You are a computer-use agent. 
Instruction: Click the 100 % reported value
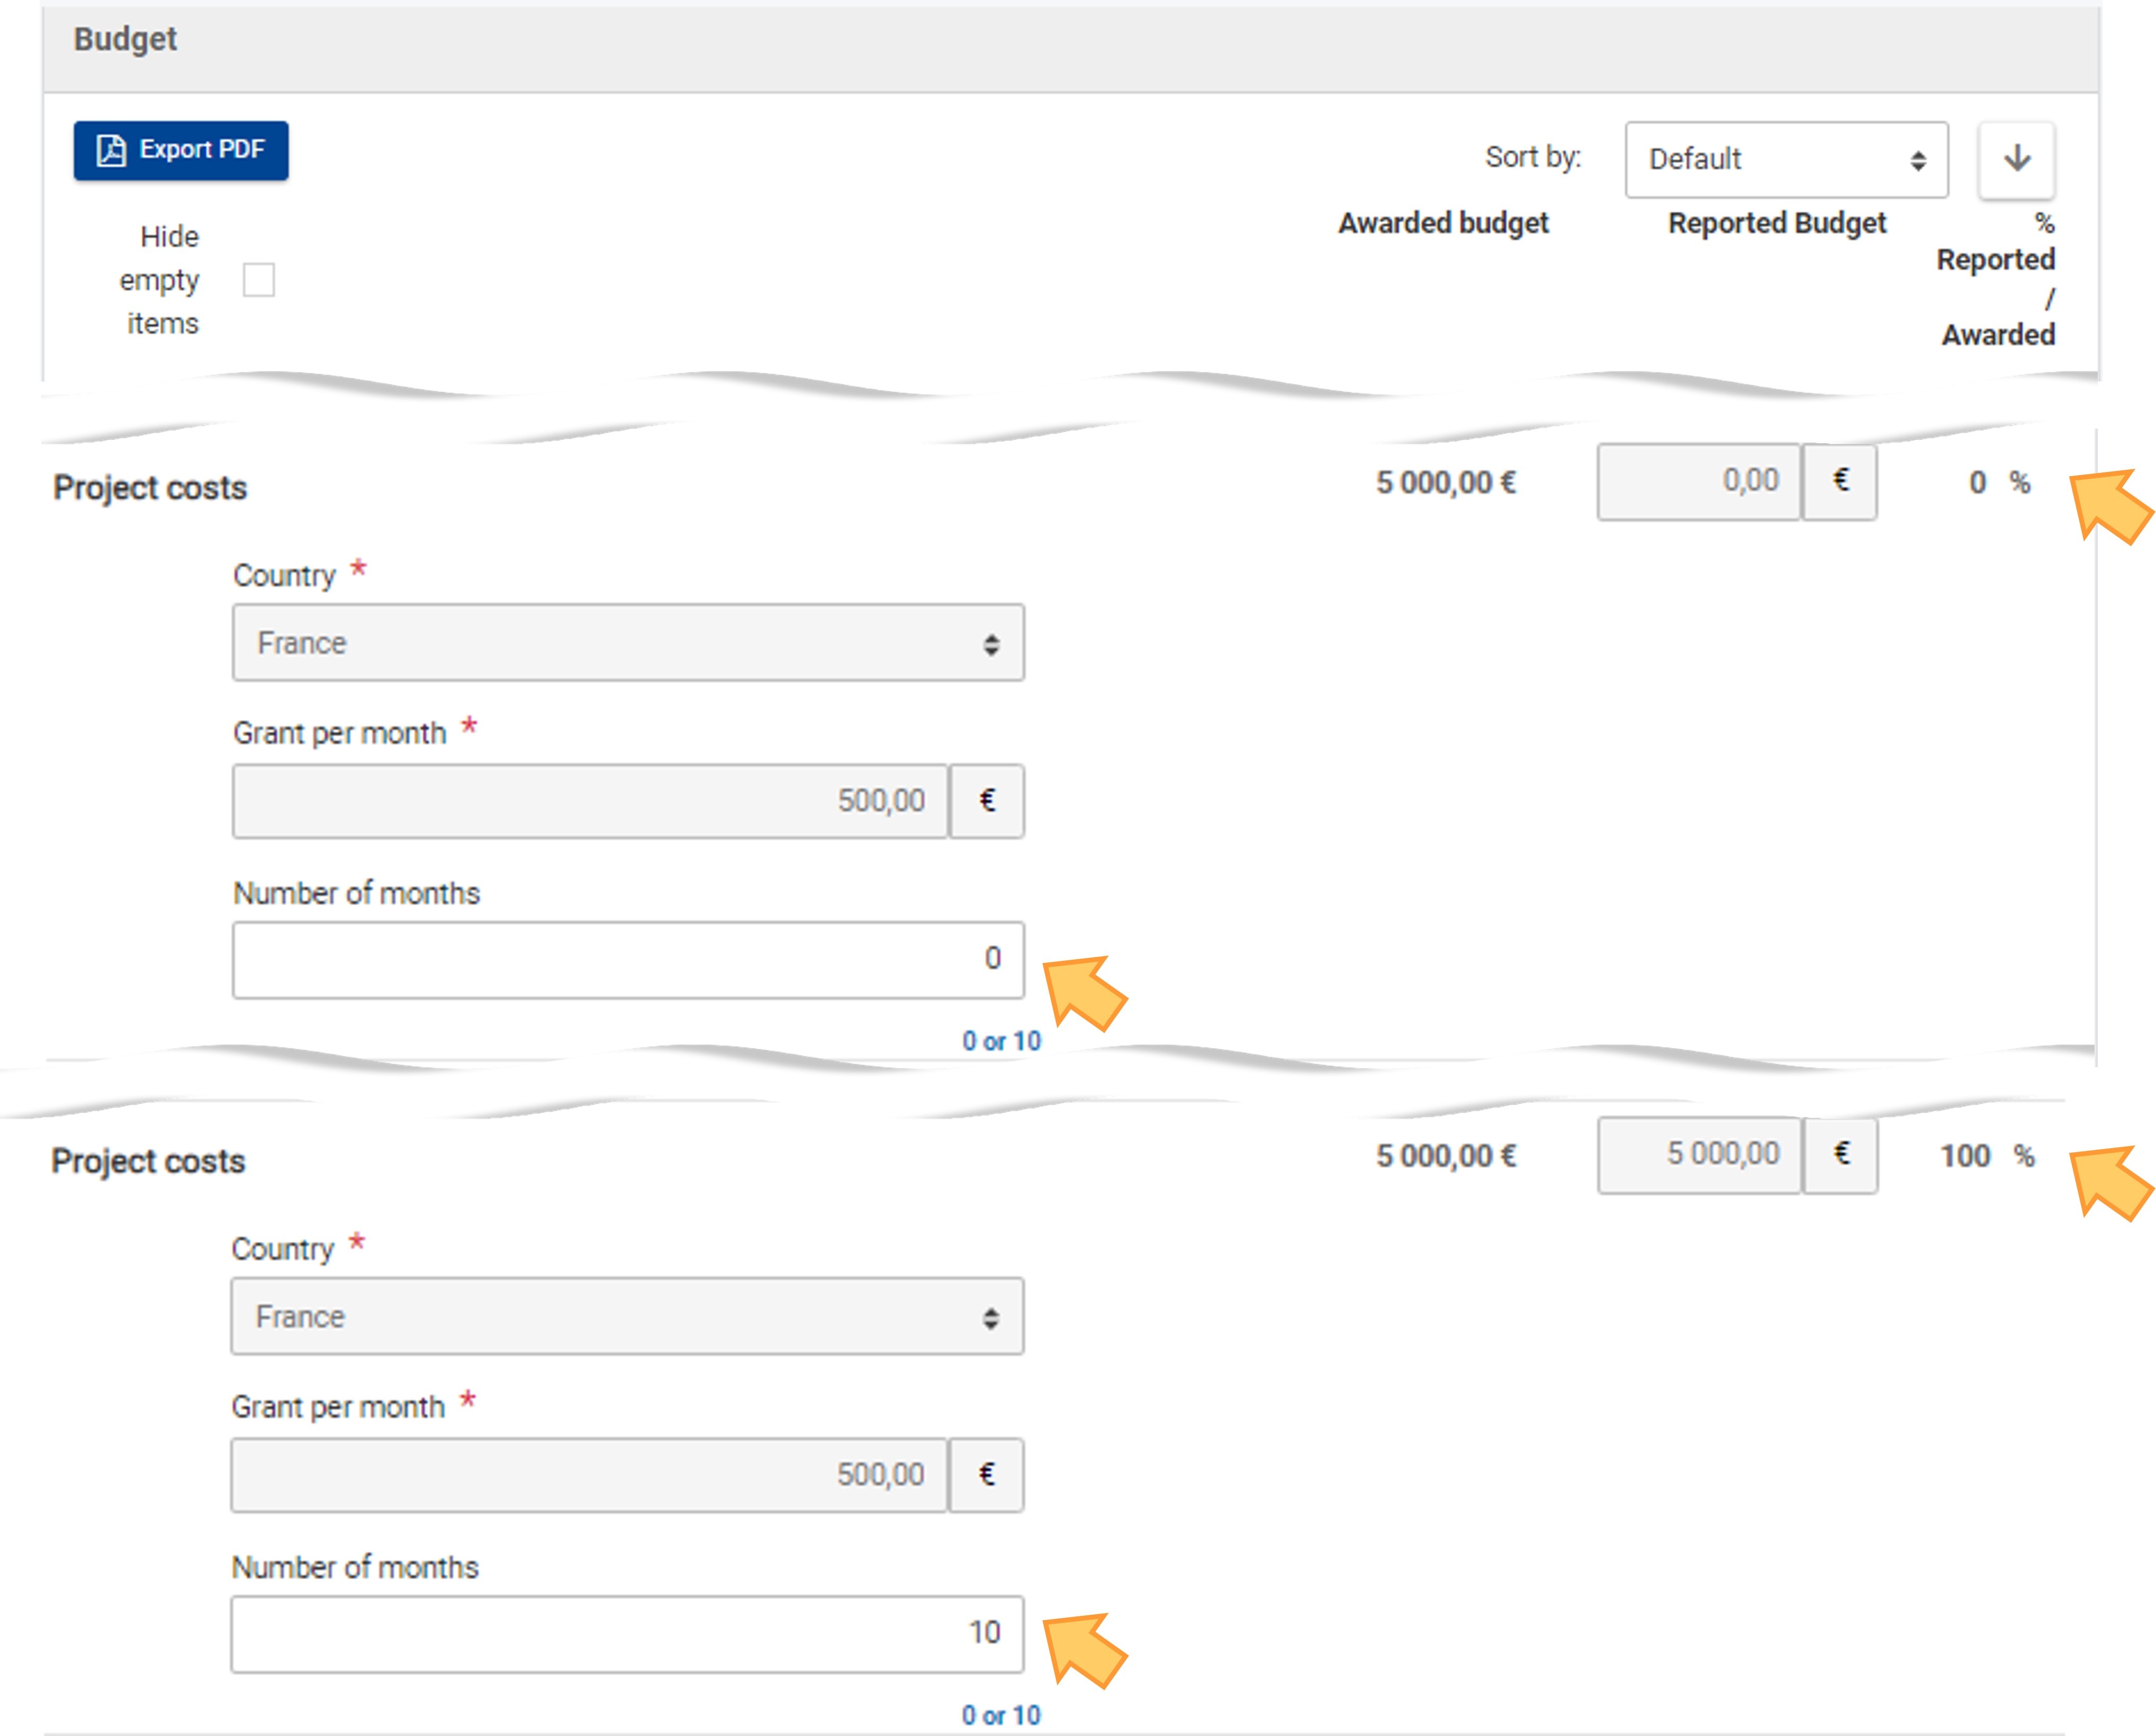coord(1987,1156)
